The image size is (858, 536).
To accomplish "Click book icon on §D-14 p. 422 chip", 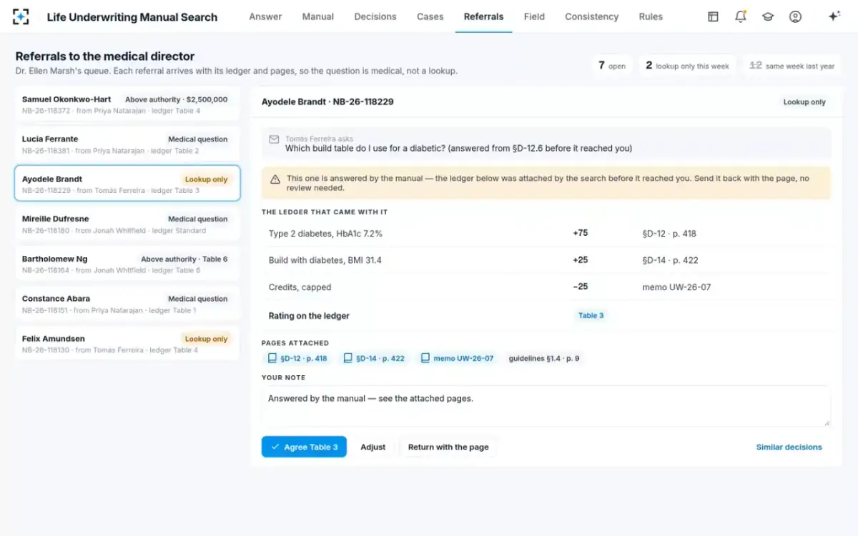I will click(x=347, y=358).
